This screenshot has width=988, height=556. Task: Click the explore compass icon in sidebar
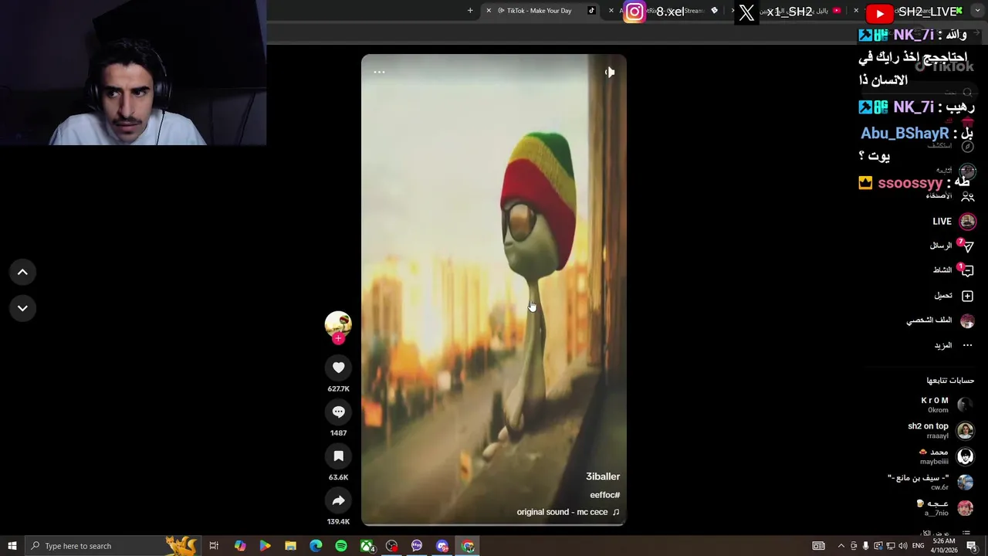968,146
